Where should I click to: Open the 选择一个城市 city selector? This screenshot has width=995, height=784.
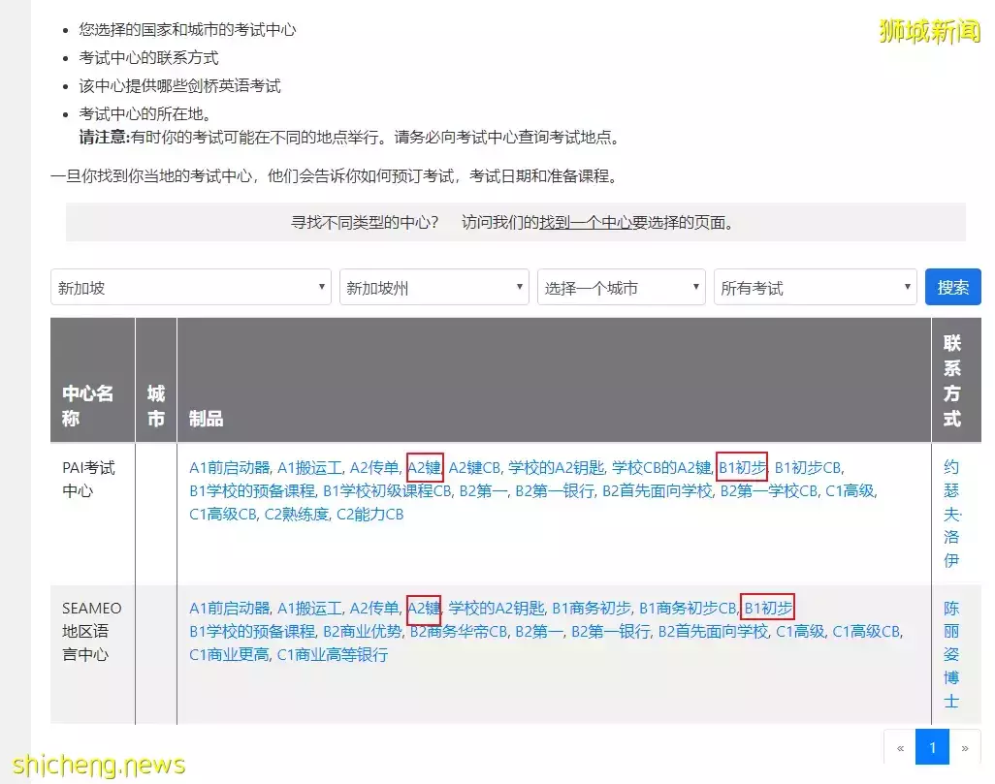(x=621, y=287)
